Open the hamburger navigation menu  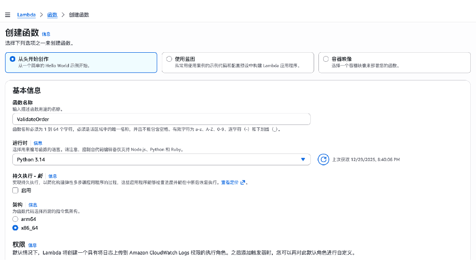pos(7,15)
